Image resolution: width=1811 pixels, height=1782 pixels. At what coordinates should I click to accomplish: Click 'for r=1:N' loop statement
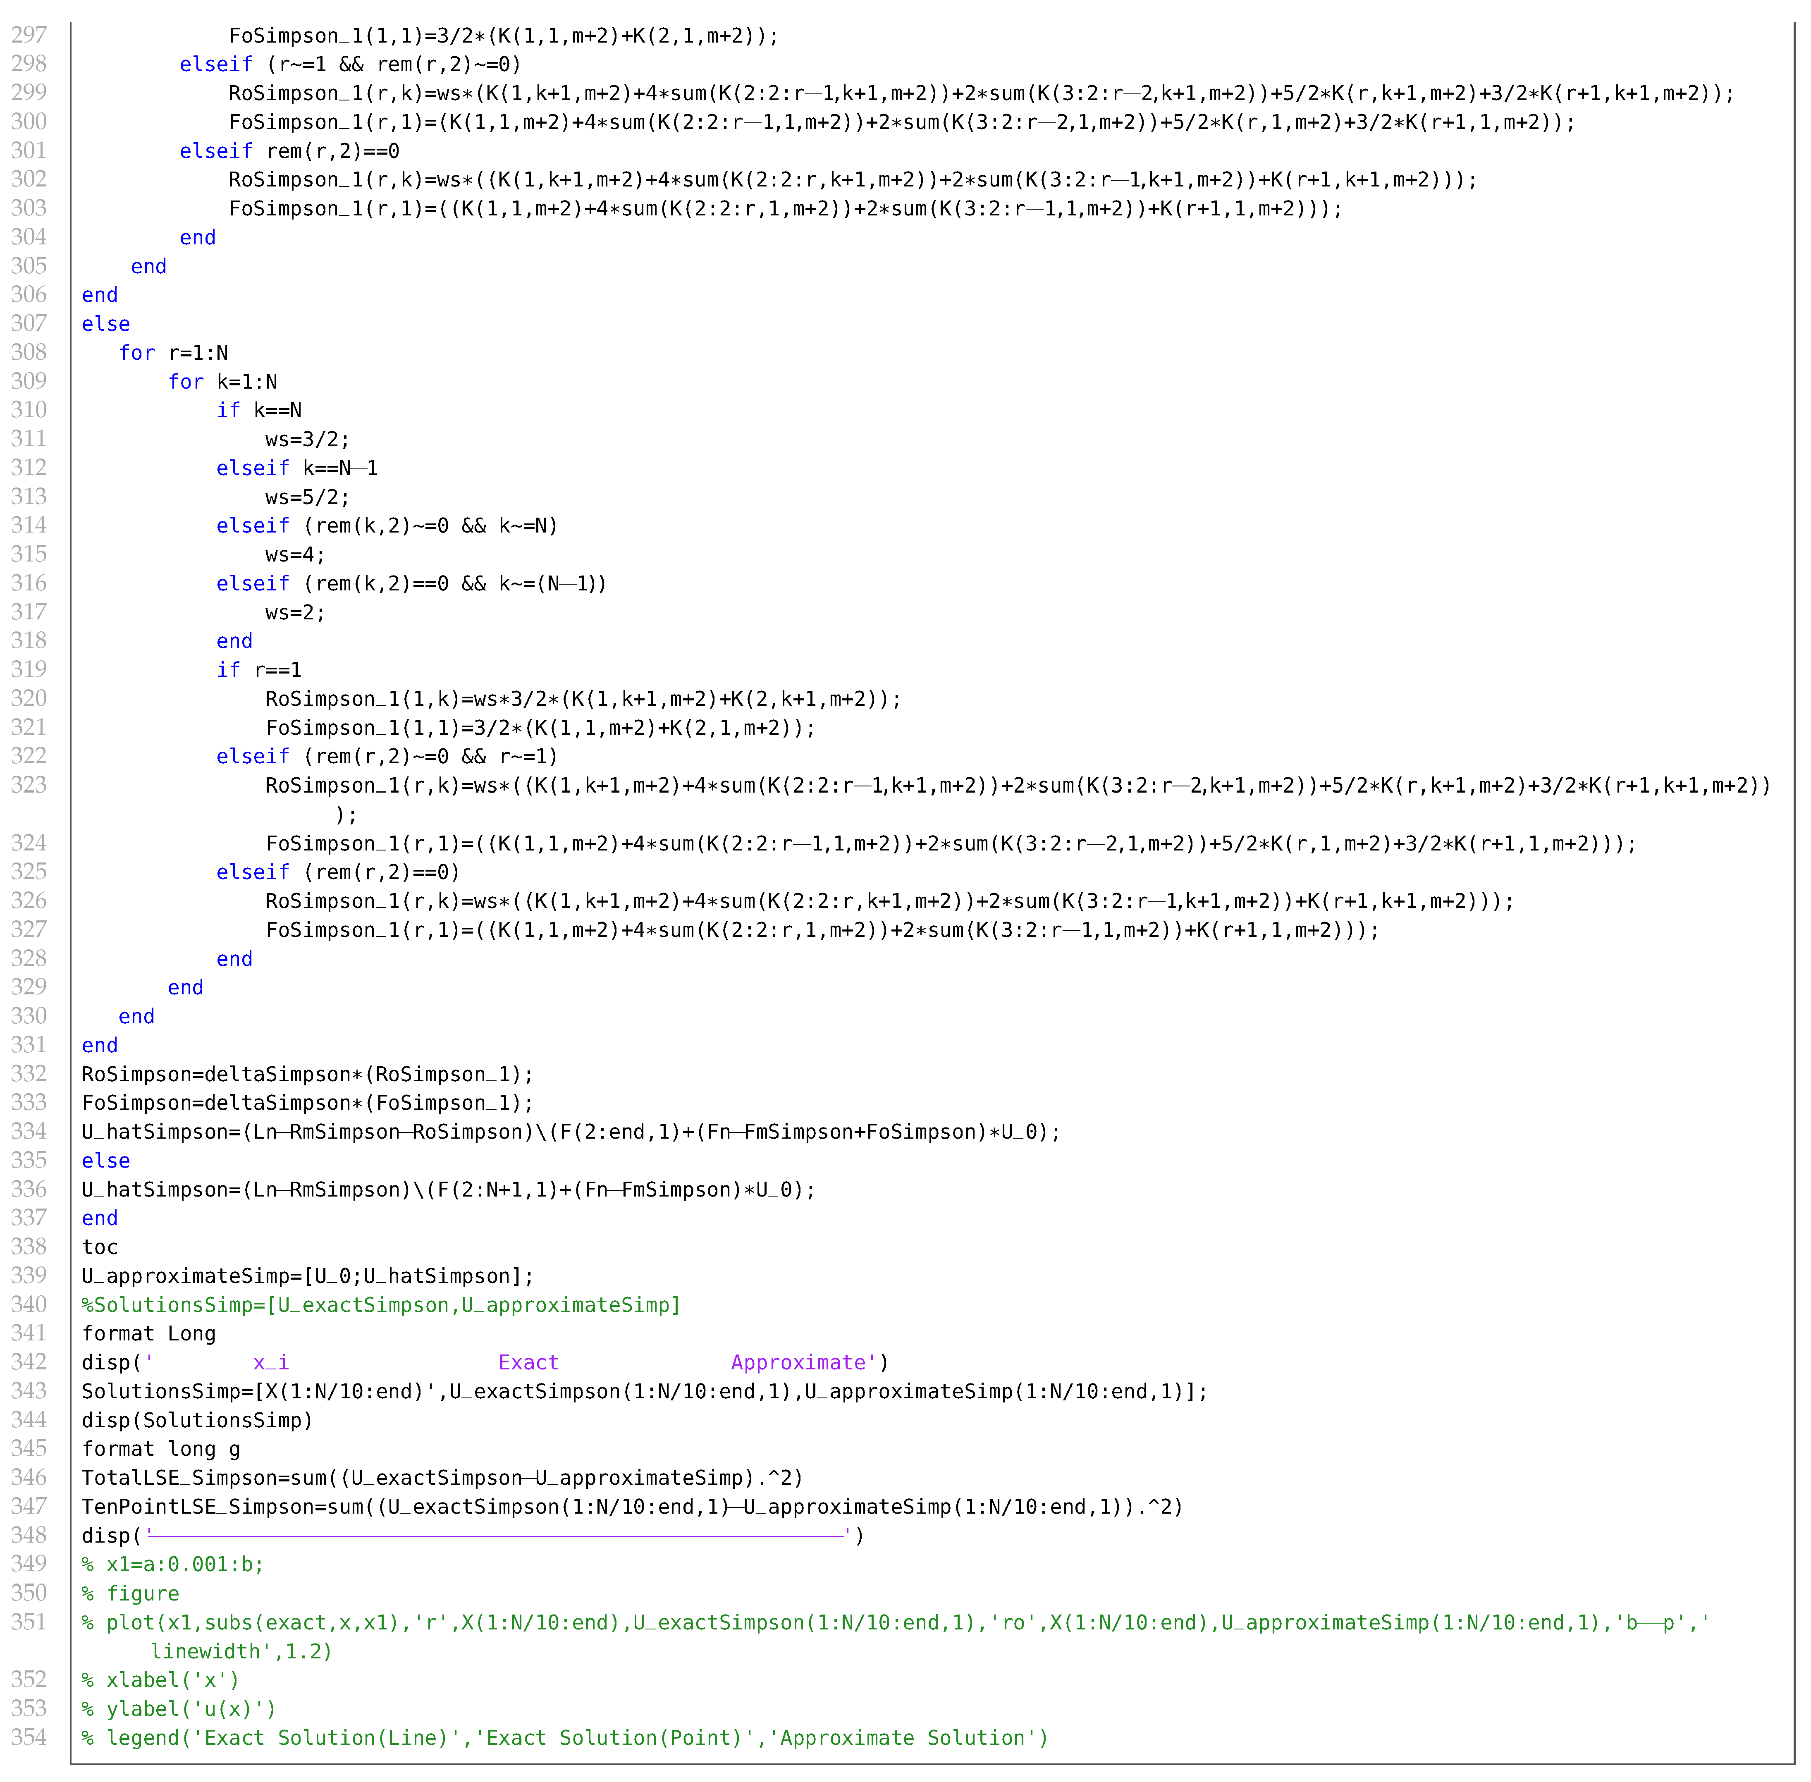tap(173, 353)
